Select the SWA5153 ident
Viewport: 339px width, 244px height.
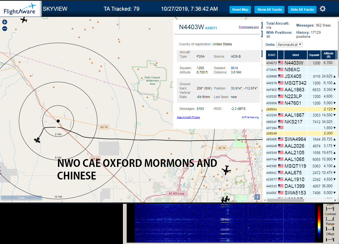coord(295,193)
